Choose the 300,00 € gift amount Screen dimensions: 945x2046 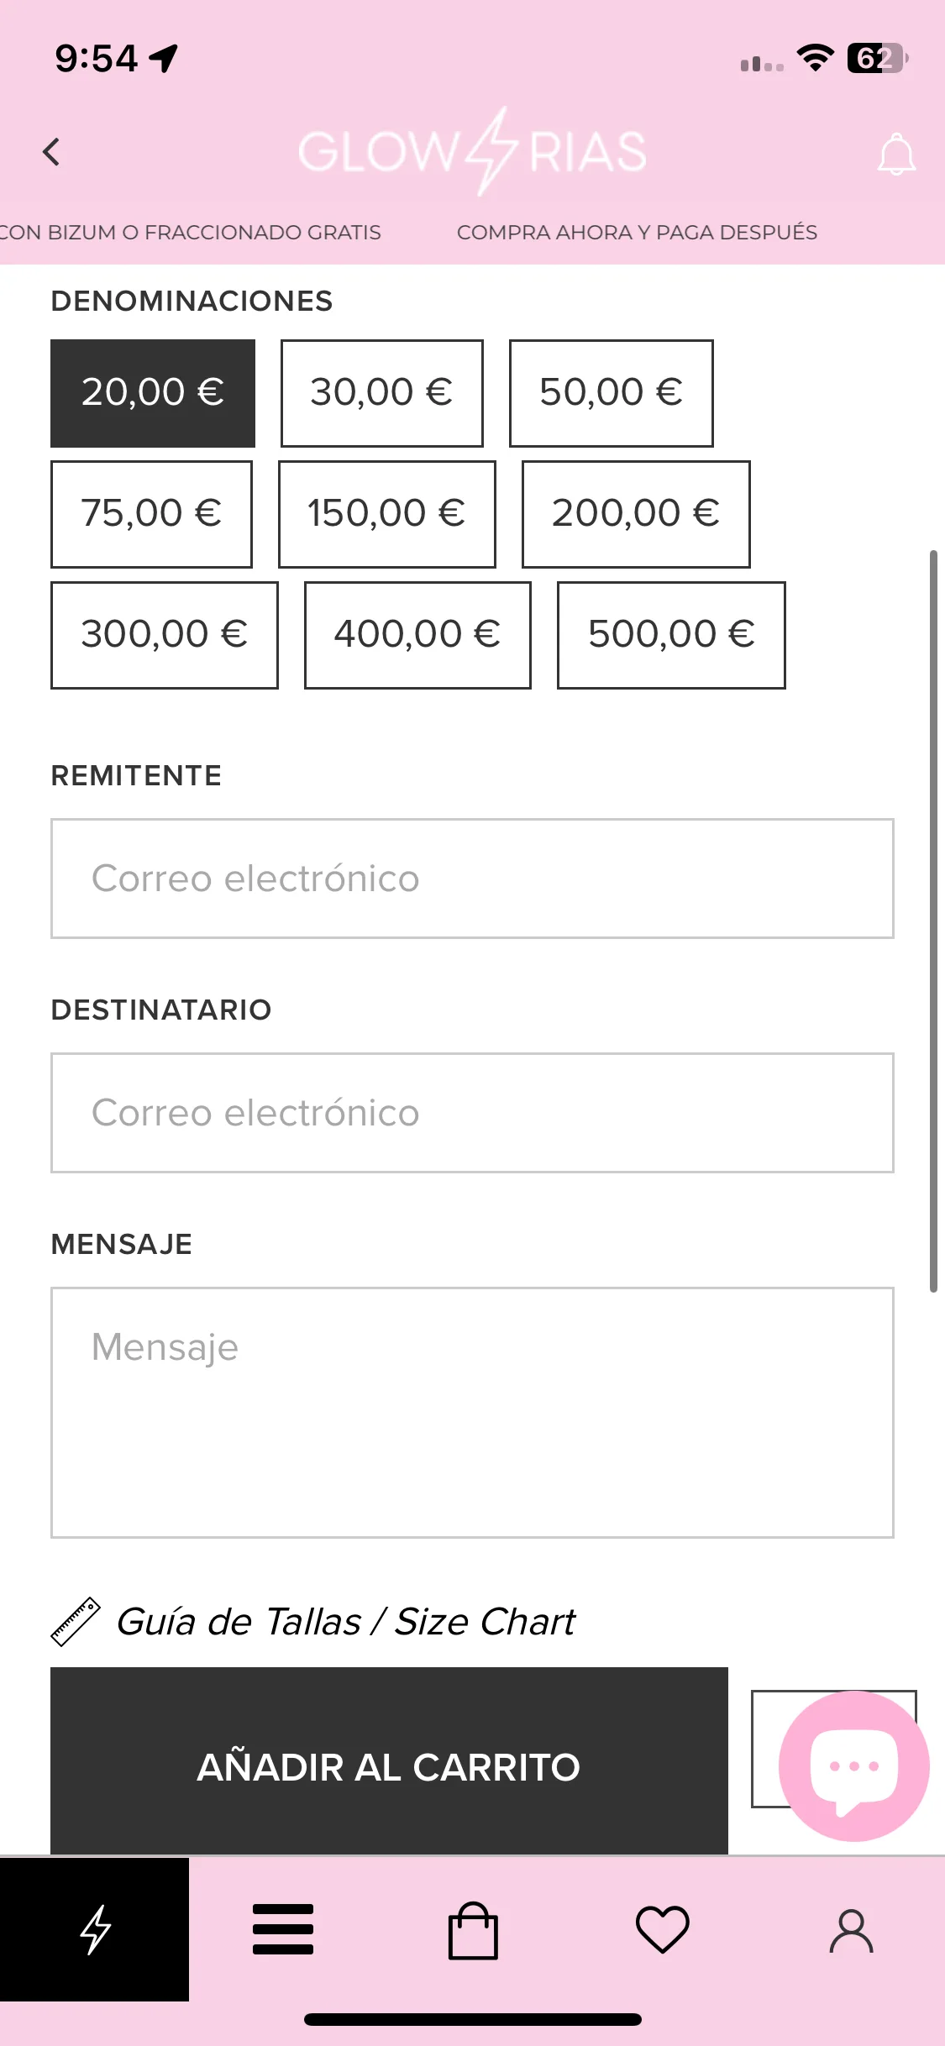(165, 635)
